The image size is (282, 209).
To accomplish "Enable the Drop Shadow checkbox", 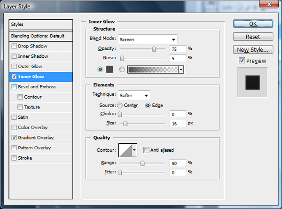I will [14, 46].
